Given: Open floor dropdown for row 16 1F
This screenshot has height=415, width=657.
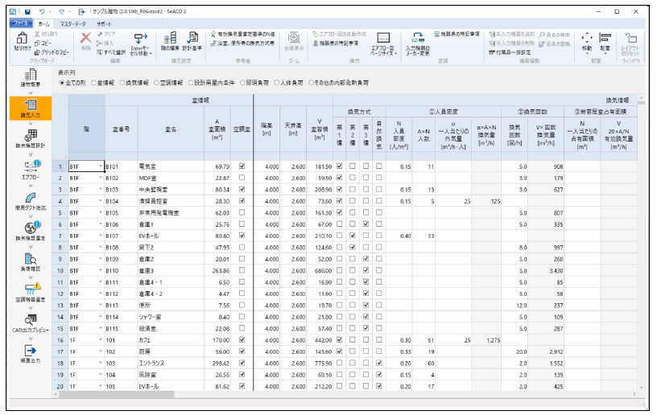Looking at the screenshot, I should [101, 340].
